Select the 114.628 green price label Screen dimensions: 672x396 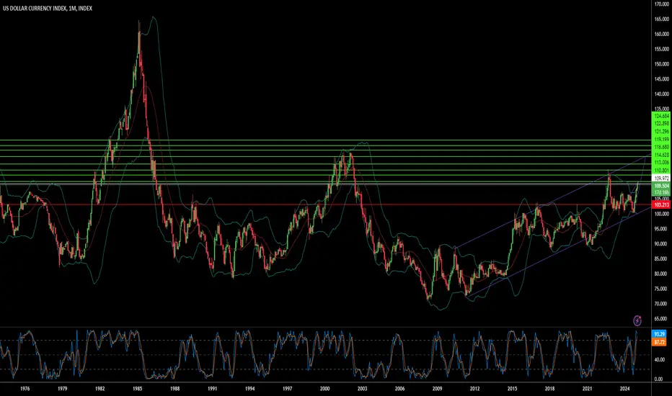click(662, 155)
